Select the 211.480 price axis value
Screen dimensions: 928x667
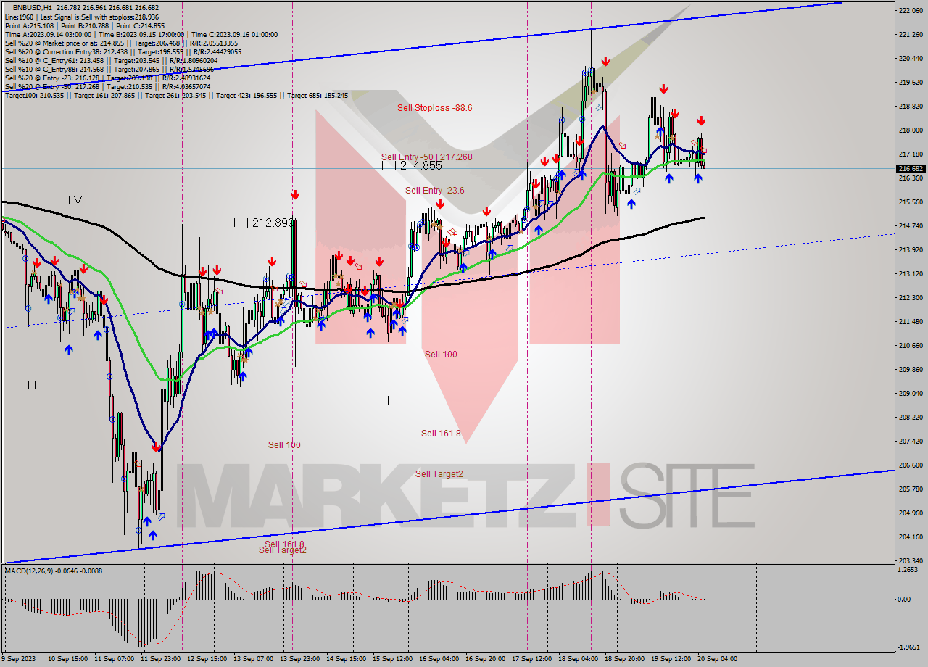pos(910,321)
